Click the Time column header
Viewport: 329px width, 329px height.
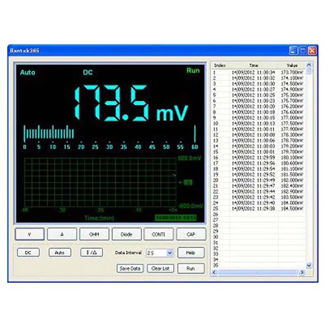(254, 65)
